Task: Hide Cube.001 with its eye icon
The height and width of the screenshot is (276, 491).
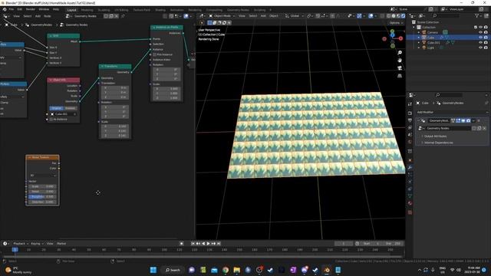Action: (x=480, y=43)
